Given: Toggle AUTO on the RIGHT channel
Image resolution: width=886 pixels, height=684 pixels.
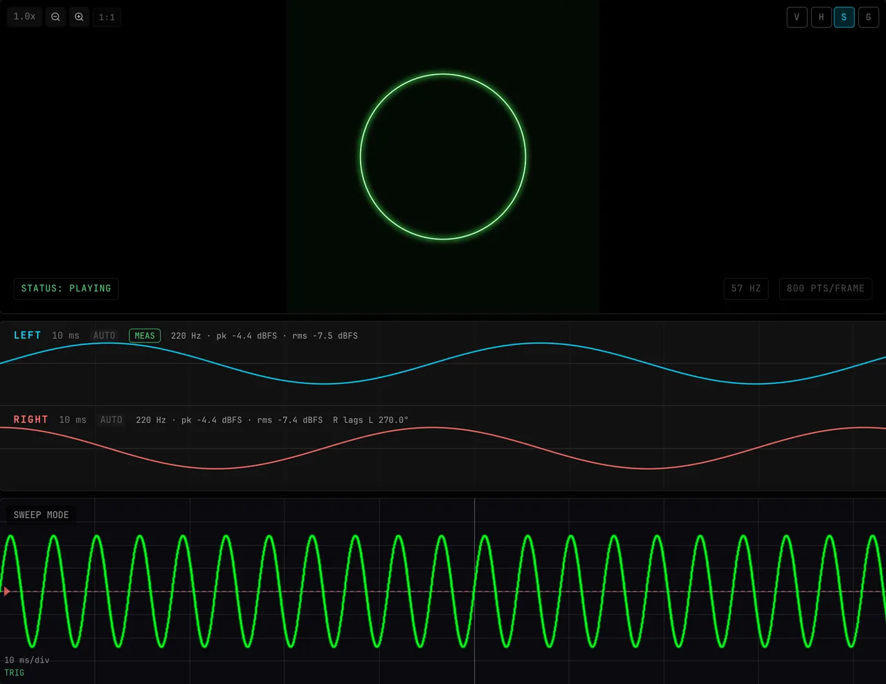Looking at the screenshot, I should tap(111, 420).
